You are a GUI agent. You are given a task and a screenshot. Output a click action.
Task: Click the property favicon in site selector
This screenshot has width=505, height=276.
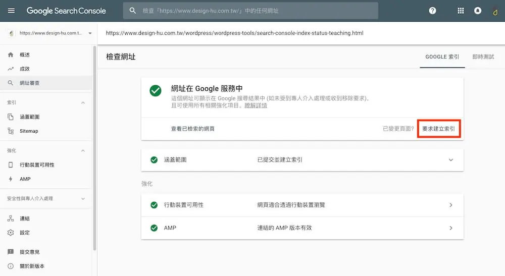11,33
